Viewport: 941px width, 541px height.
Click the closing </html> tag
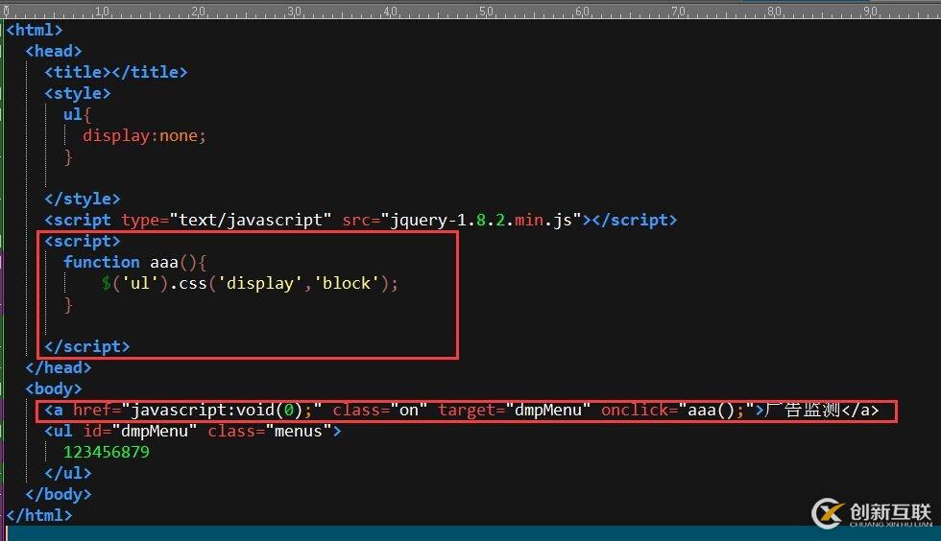(x=39, y=515)
